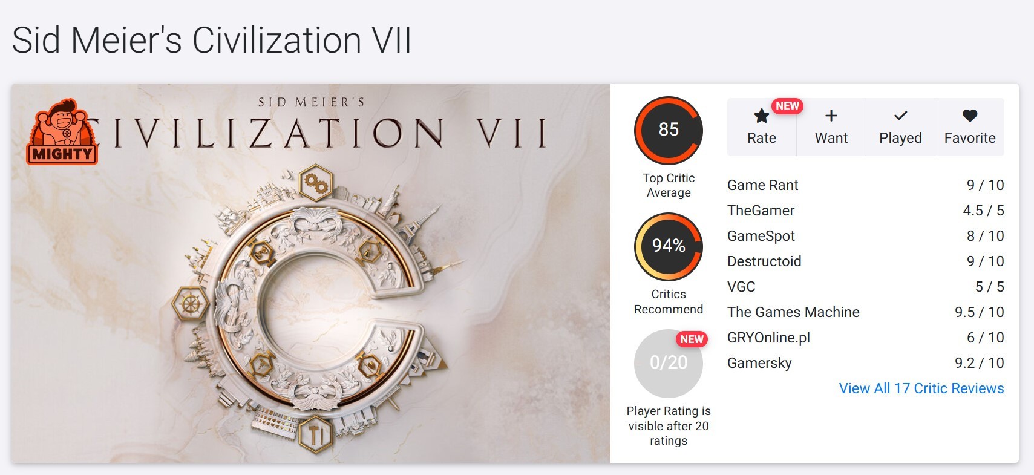Screen dimensions: 1034x475
Task: Open View All 17 Critic Reviews
Action: click(x=921, y=388)
